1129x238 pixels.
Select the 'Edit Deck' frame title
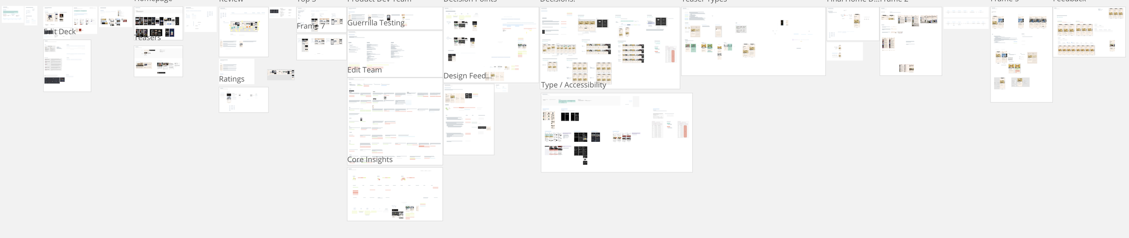coord(60,32)
